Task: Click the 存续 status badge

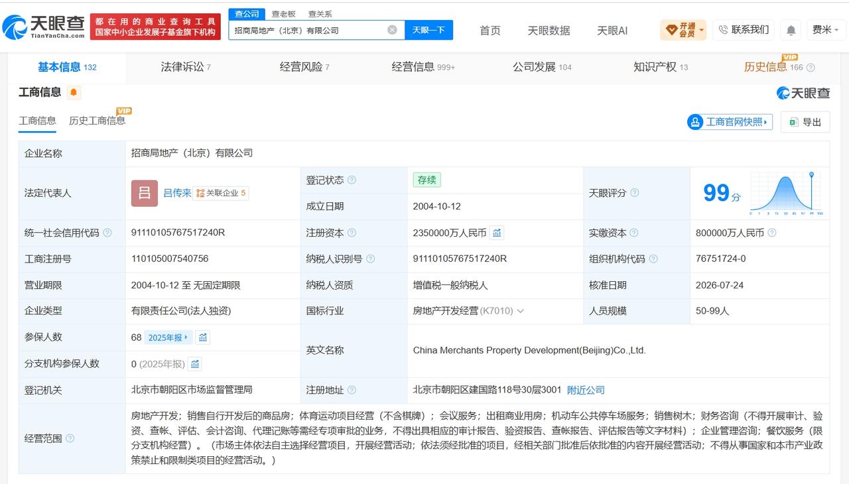Action: pos(426,180)
